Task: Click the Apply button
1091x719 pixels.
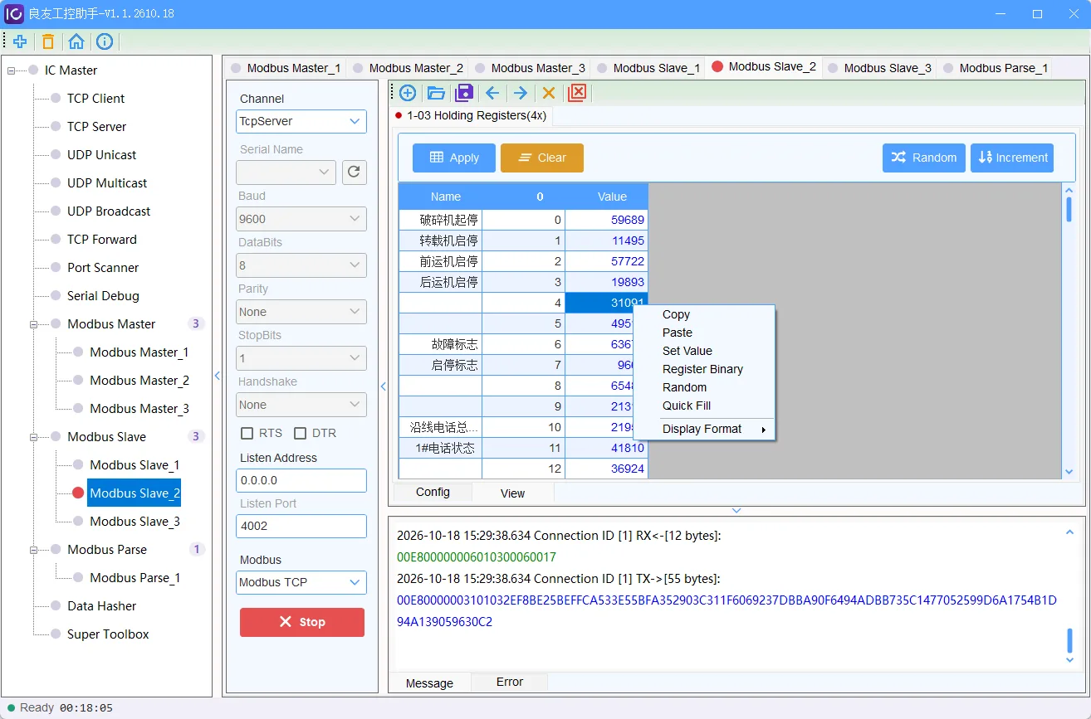Action: coord(454,158)
